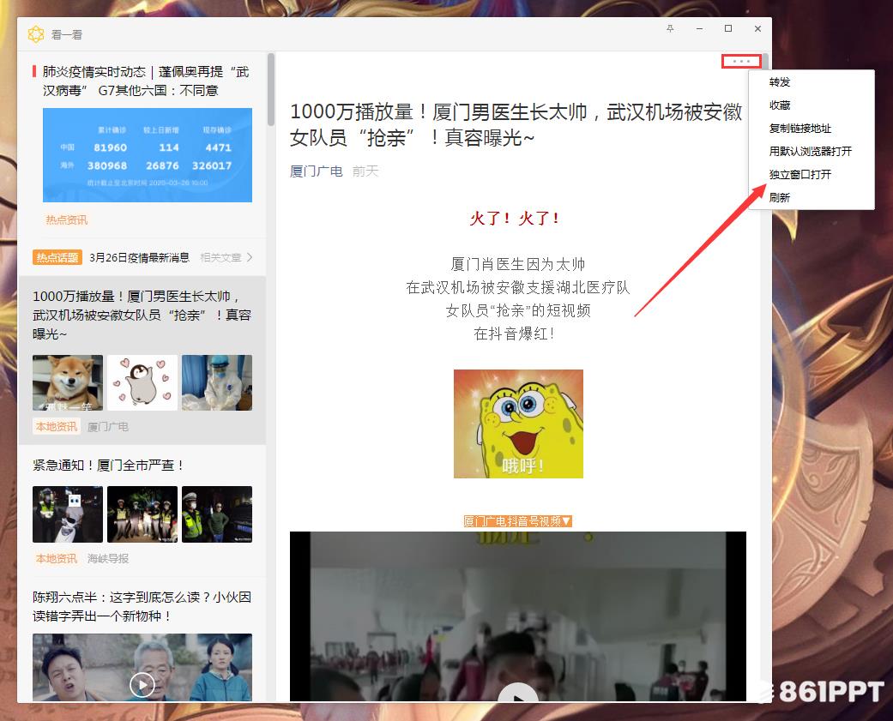Viewport: 893px width, 721px height.
Task: Click the 火了！火了！ red heading
Action: [515, 218]
